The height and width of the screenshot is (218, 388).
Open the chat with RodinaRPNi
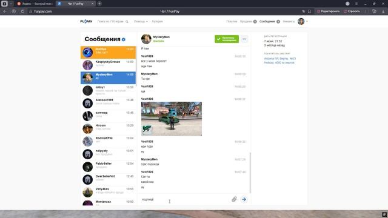pyautogui.click(x=108, y=141)
